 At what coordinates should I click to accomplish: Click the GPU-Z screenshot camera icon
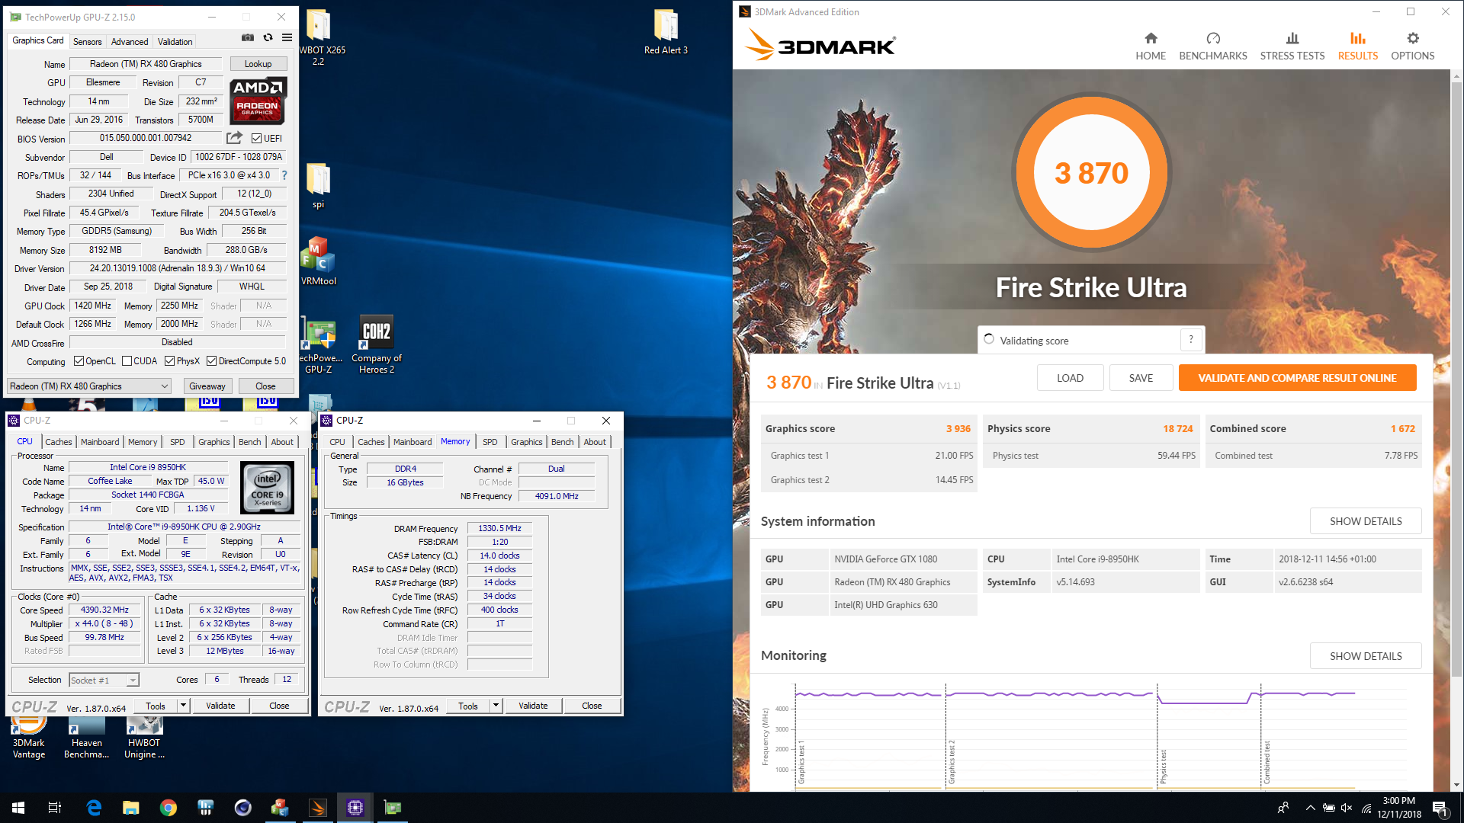coord(248,37)
